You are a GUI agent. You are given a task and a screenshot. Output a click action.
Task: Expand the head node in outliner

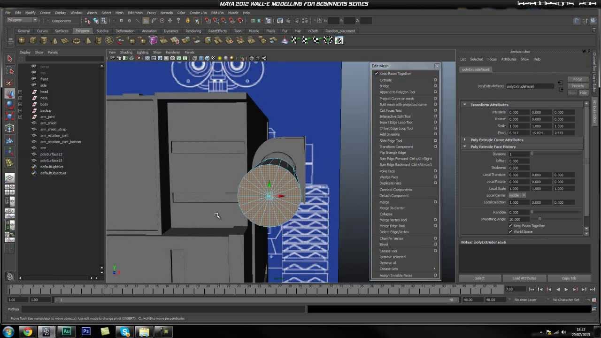[x=20, y=92]
